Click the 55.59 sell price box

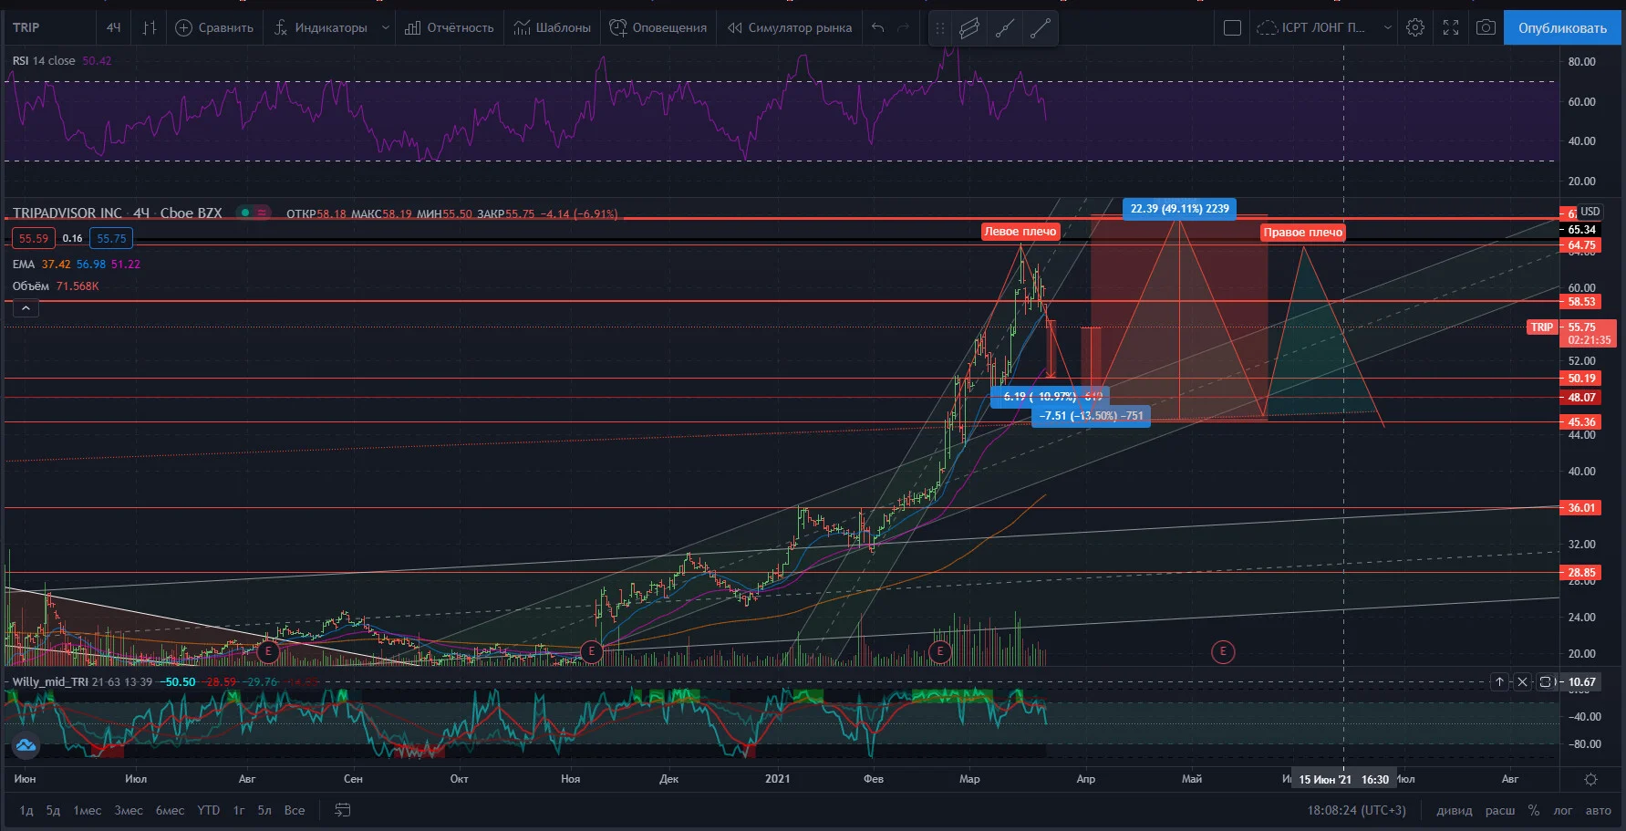tap(34, 238)
